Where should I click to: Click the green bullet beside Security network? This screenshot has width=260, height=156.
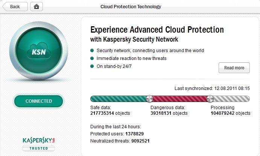[92, 51]
